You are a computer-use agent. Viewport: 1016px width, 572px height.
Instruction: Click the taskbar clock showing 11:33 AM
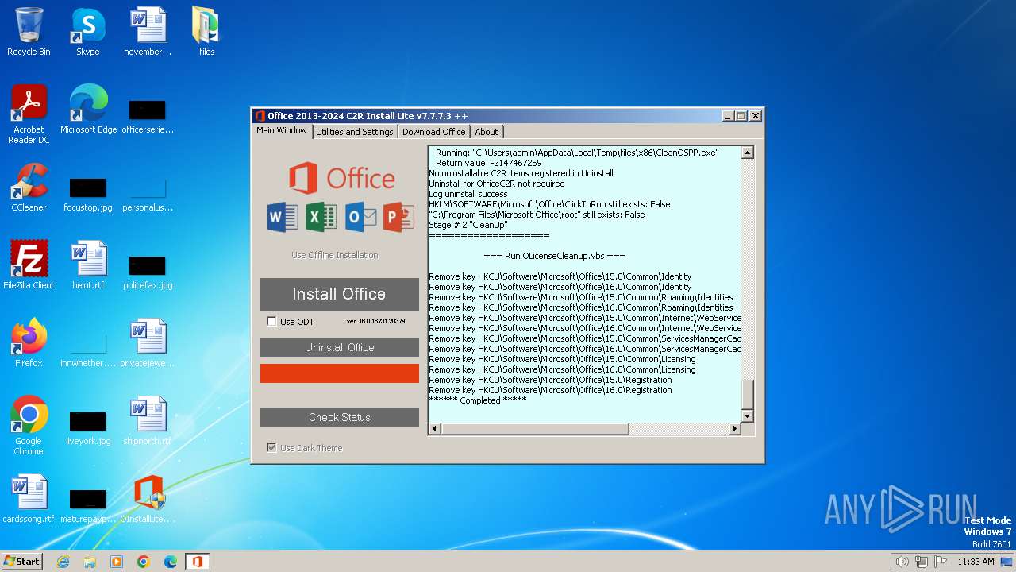click(976, 562)
